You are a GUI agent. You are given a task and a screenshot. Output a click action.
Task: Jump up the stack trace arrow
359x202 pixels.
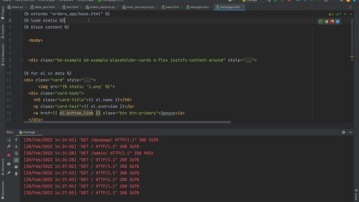(16, 140)
